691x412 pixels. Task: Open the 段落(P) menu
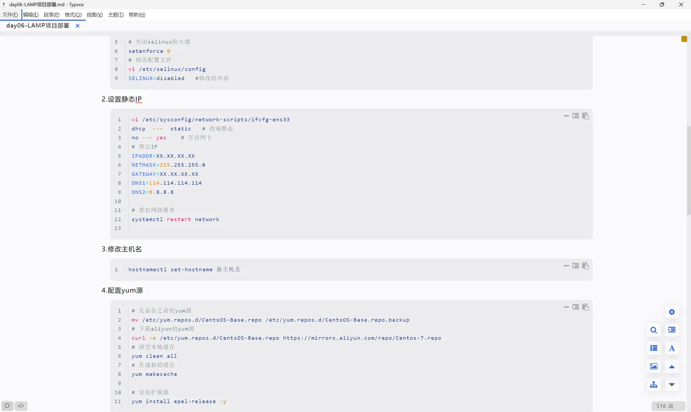pos(52,15)
